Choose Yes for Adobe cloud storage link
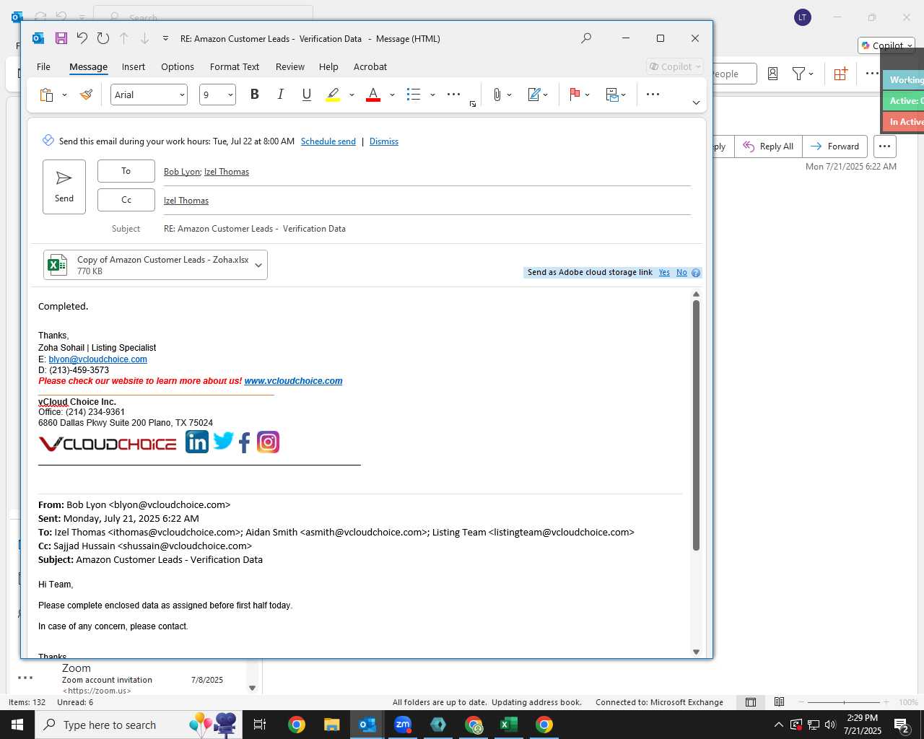The width and height of the screenshot is (924, 739). tap(664, 273)
